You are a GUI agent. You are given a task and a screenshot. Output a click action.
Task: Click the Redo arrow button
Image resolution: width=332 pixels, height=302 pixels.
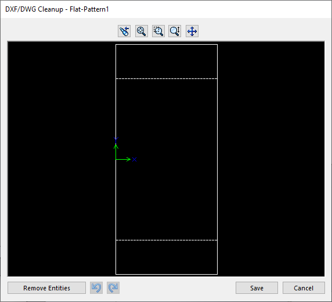coord(113,288)
